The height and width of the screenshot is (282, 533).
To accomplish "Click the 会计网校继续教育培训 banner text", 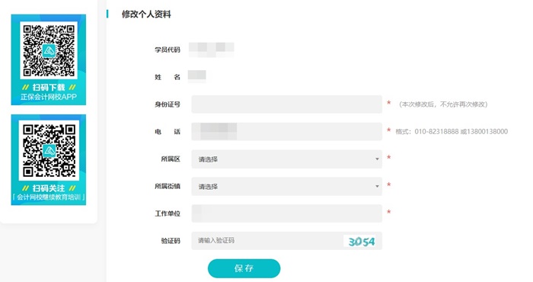I will point(49,197).
